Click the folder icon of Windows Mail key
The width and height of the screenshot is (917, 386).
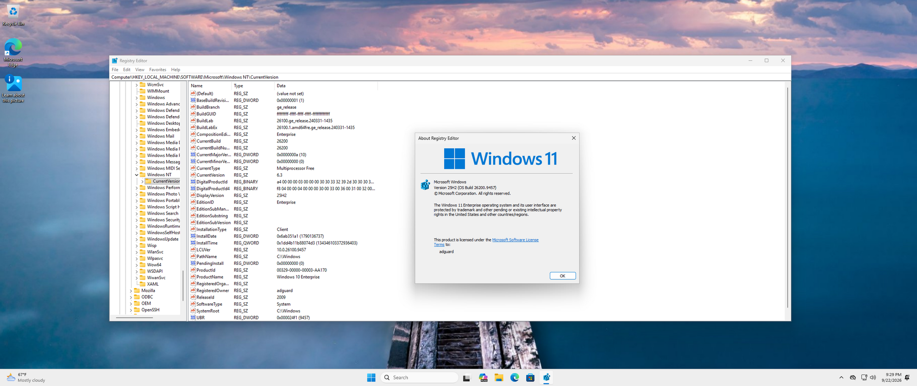(x=143, y=136)
